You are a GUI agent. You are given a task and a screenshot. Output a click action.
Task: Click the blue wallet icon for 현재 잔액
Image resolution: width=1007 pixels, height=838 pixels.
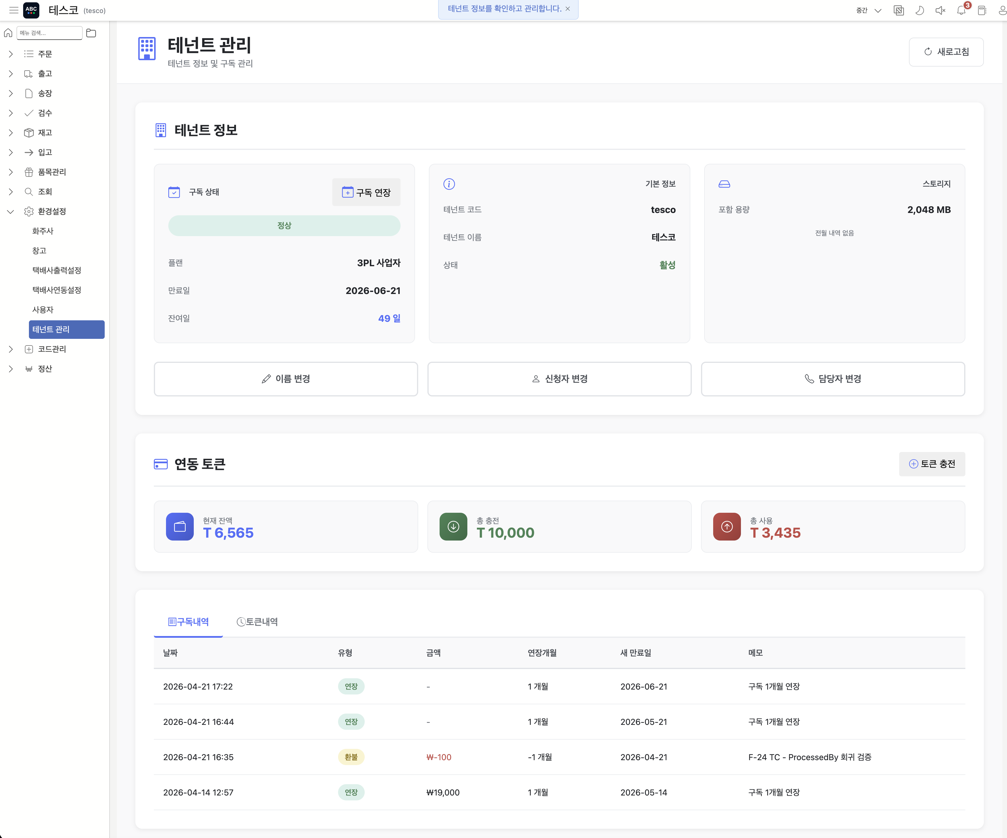180,527
